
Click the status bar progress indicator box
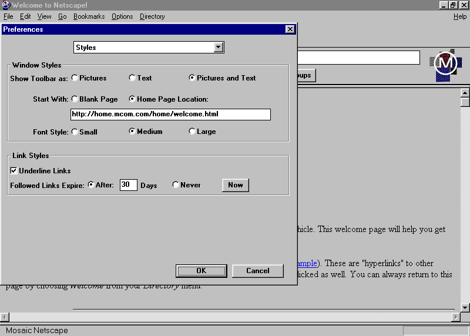pos(435,331)
